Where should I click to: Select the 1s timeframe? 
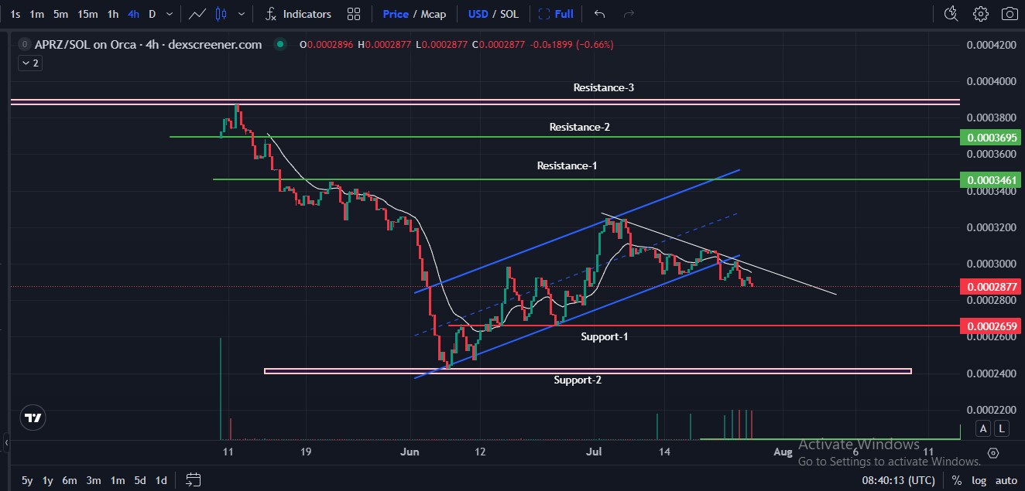(15, 14)
